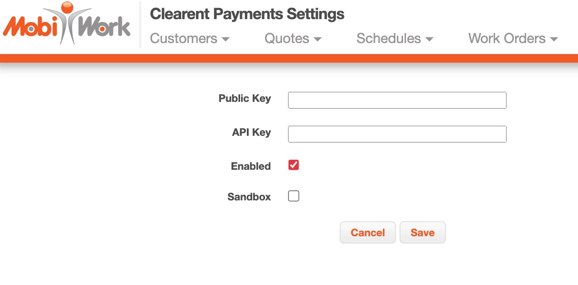Click the Work Orders dropdown caret

pos(554,39)
